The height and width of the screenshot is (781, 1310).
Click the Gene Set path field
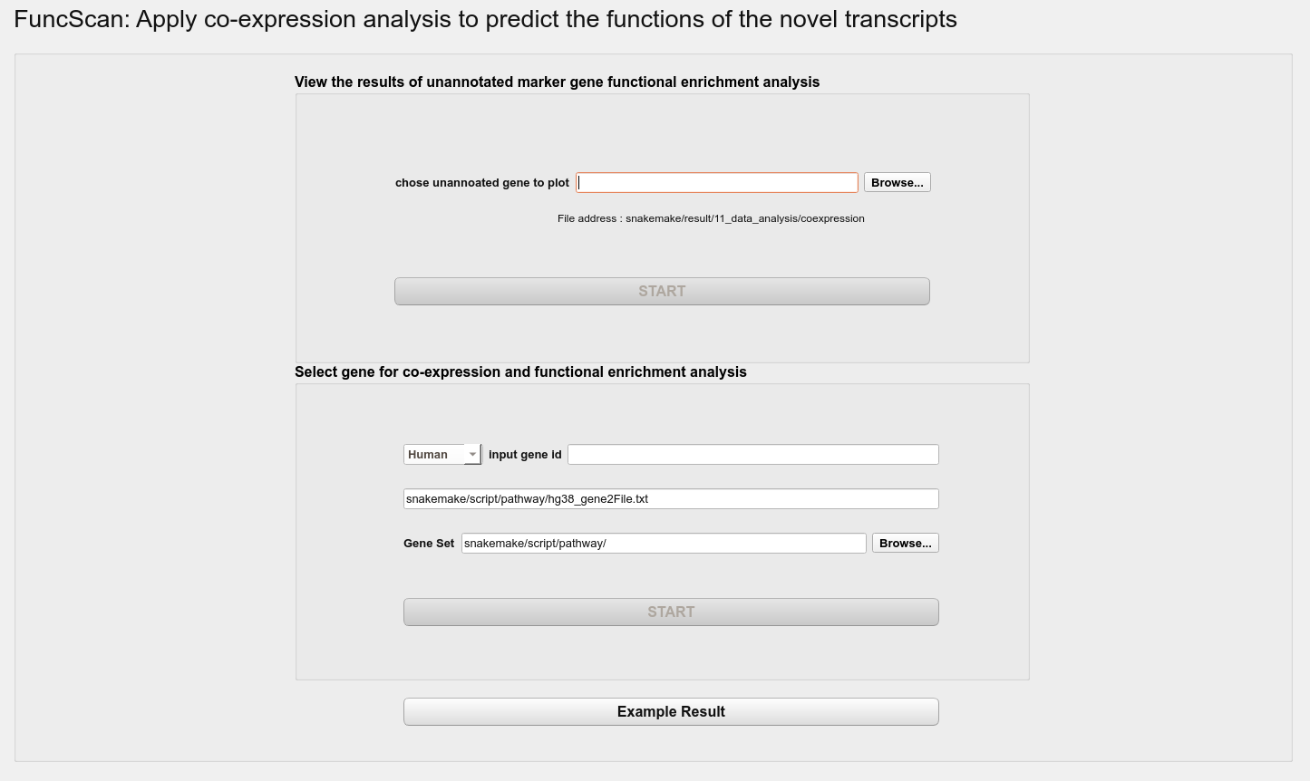[664, 544]
